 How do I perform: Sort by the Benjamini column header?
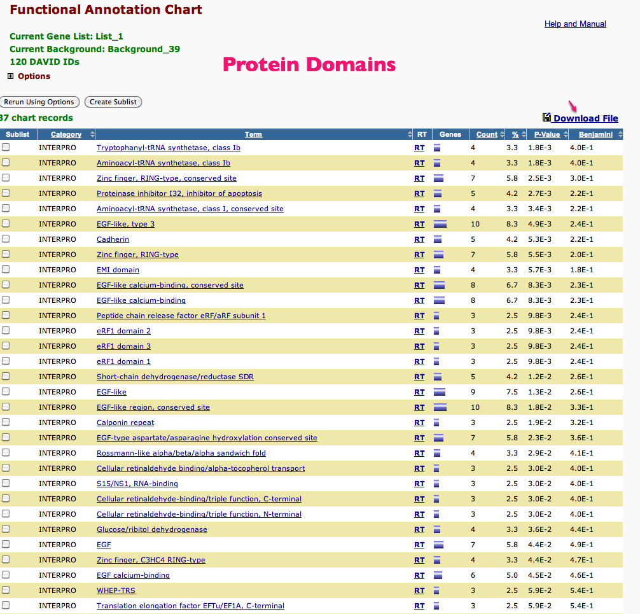(595, 134)
